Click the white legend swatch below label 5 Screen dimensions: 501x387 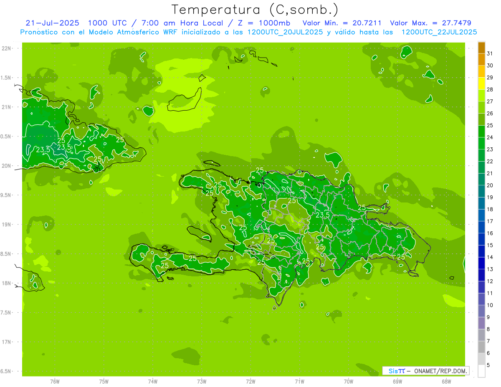[x=481, y=371]
